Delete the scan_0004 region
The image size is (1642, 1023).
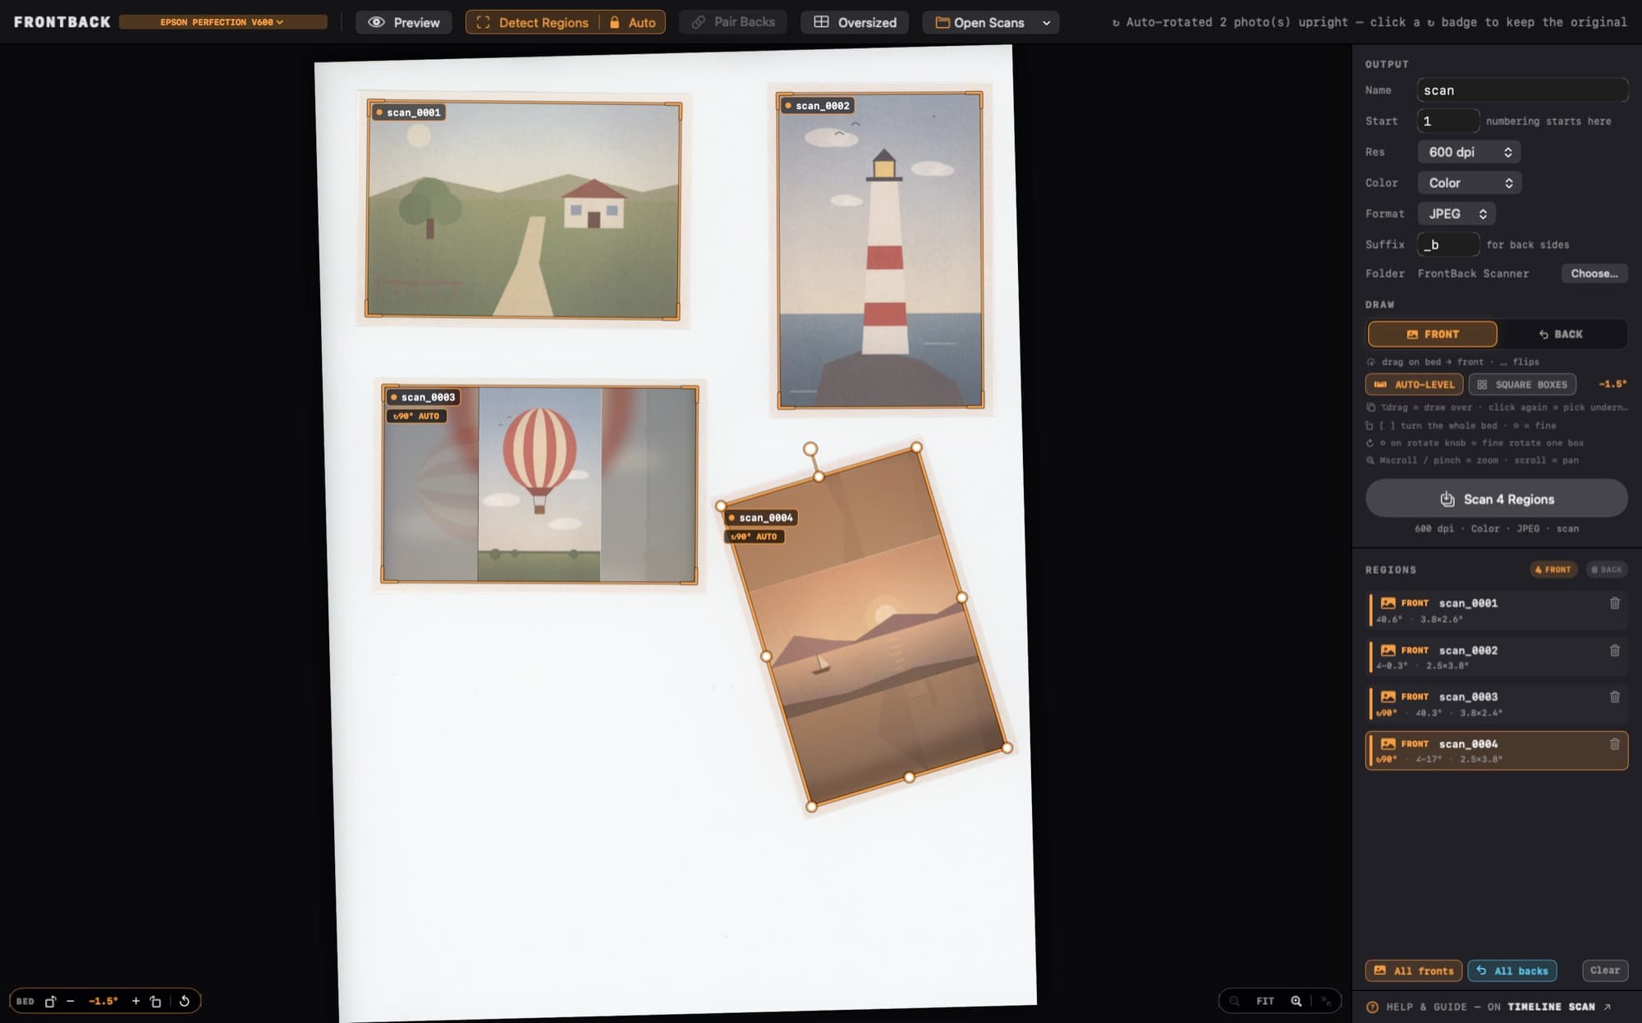[x=1615, y=744]
